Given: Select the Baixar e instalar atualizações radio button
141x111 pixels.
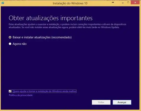Looking at the screenshot, I should 10,37.
